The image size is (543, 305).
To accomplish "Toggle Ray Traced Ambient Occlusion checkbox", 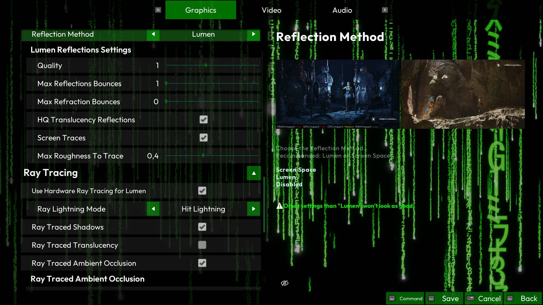I will click(202, 263).
